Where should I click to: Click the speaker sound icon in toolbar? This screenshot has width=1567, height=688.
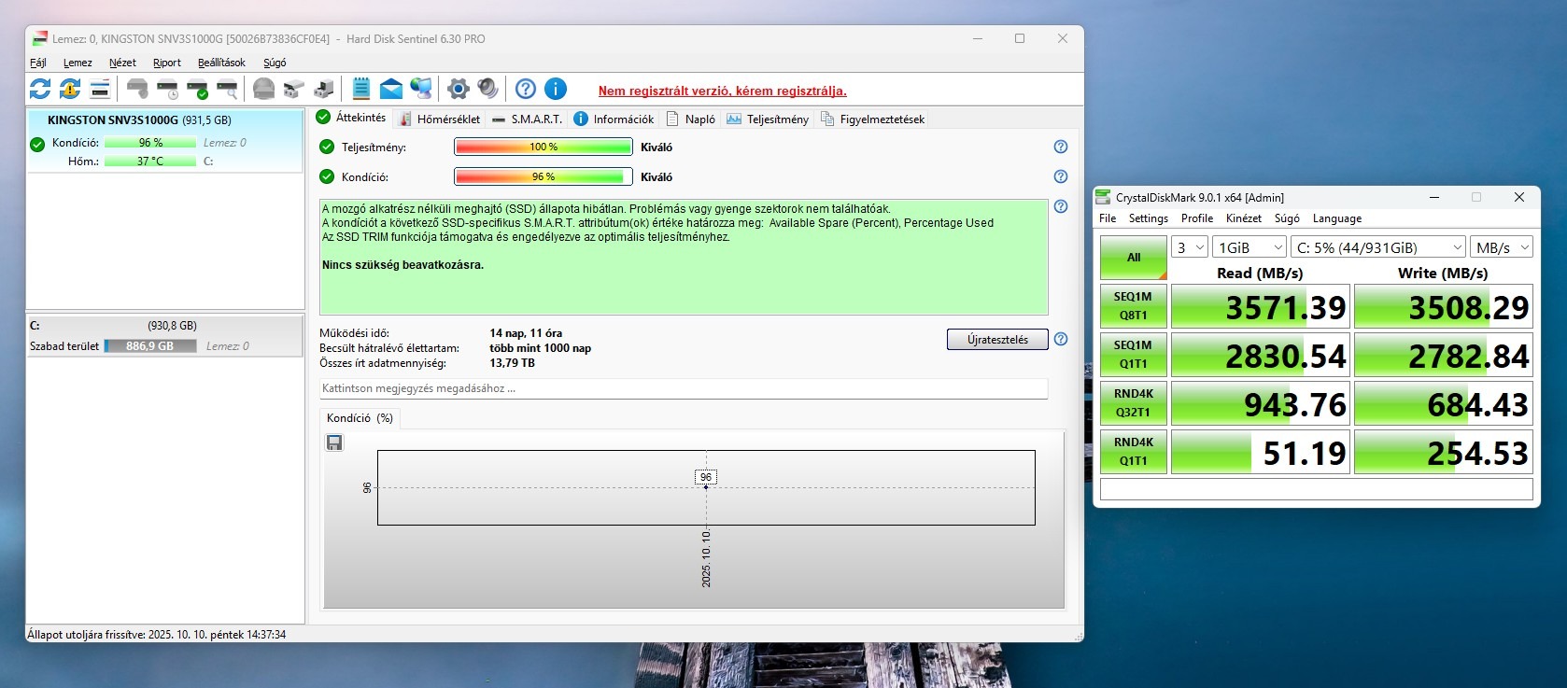[487, 89]
